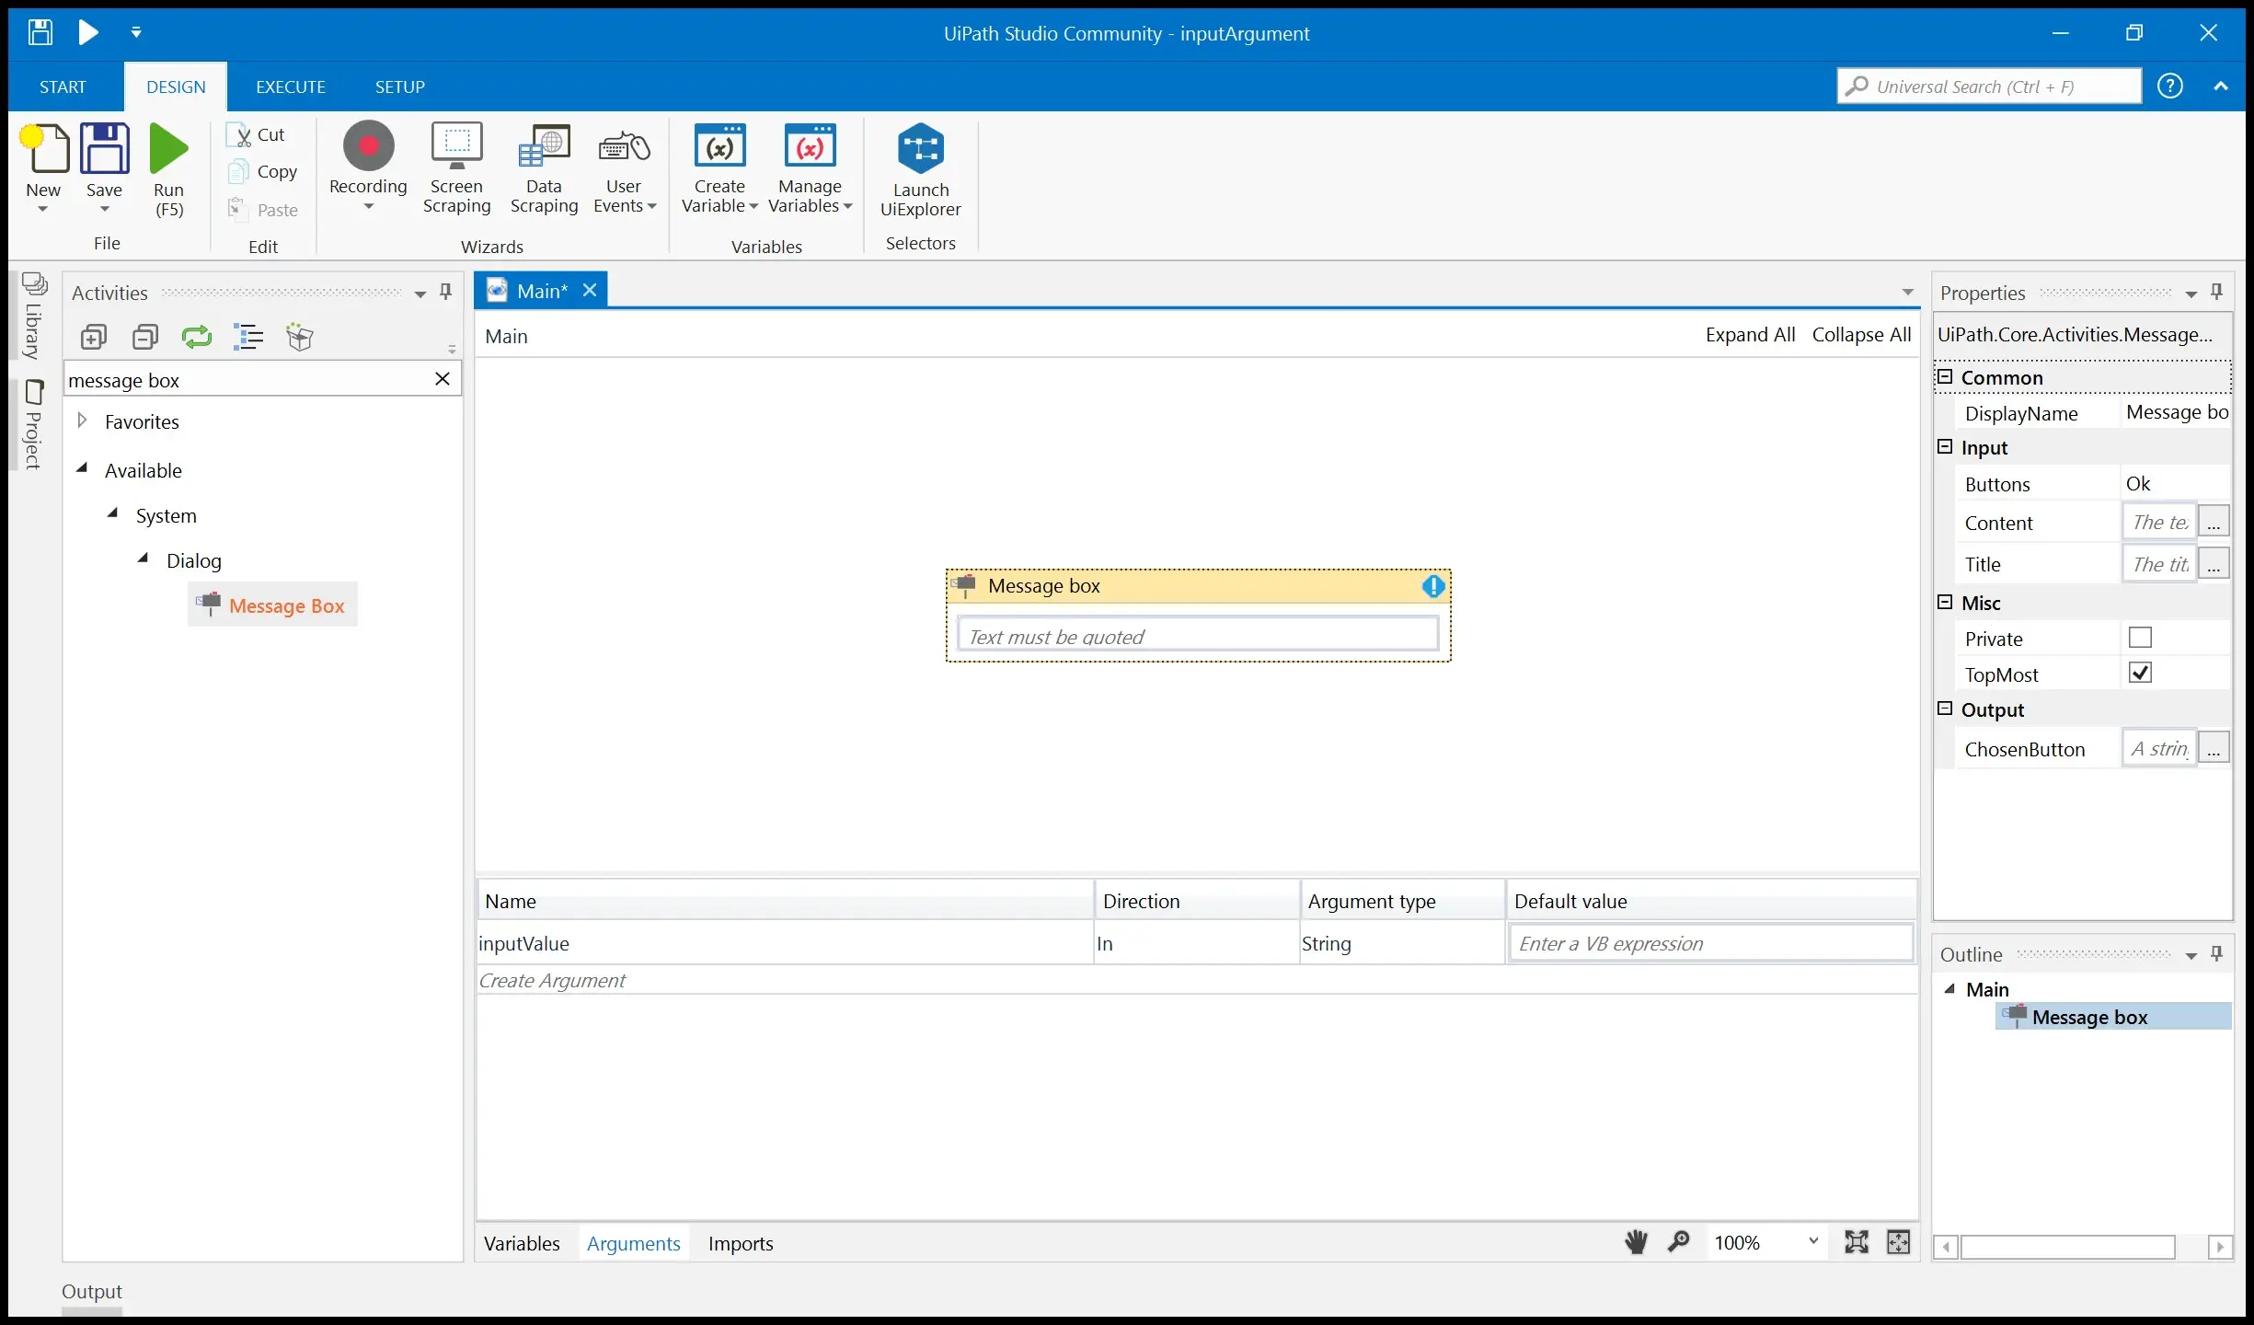Click the Cut scissors icon

[x=238, y=134]
